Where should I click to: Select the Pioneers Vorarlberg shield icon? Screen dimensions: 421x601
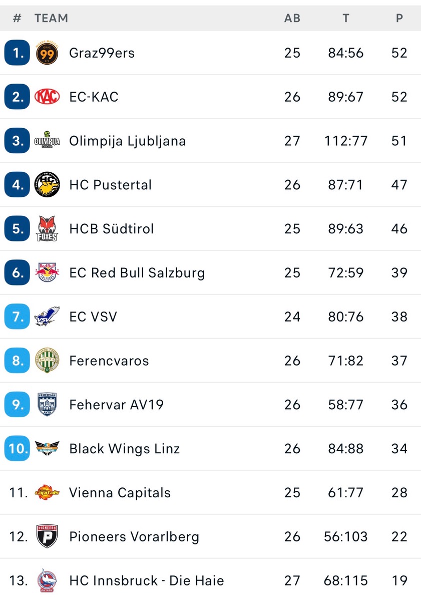47,536
